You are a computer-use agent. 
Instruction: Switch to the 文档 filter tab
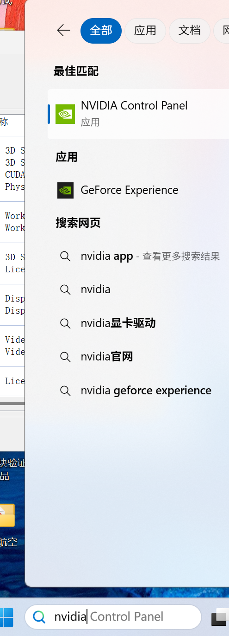[x=190, y=31]
